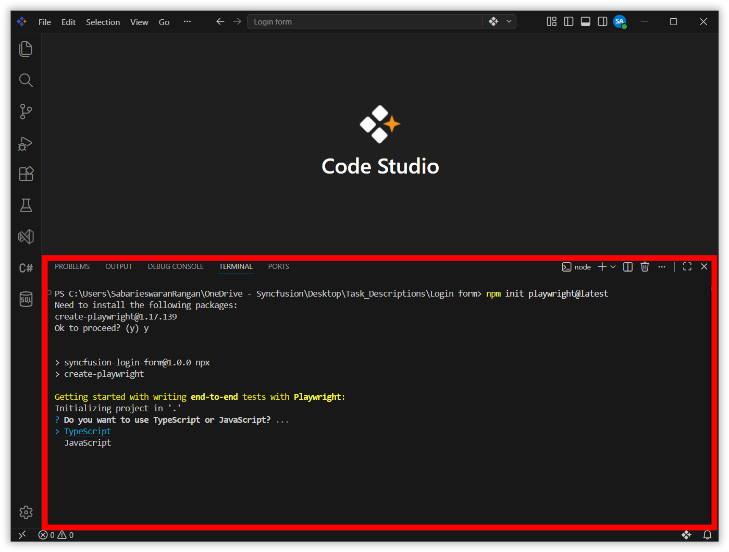Open the Search view
The width and height of the screenshot is (729, 552).
click(x=26, y=80)
